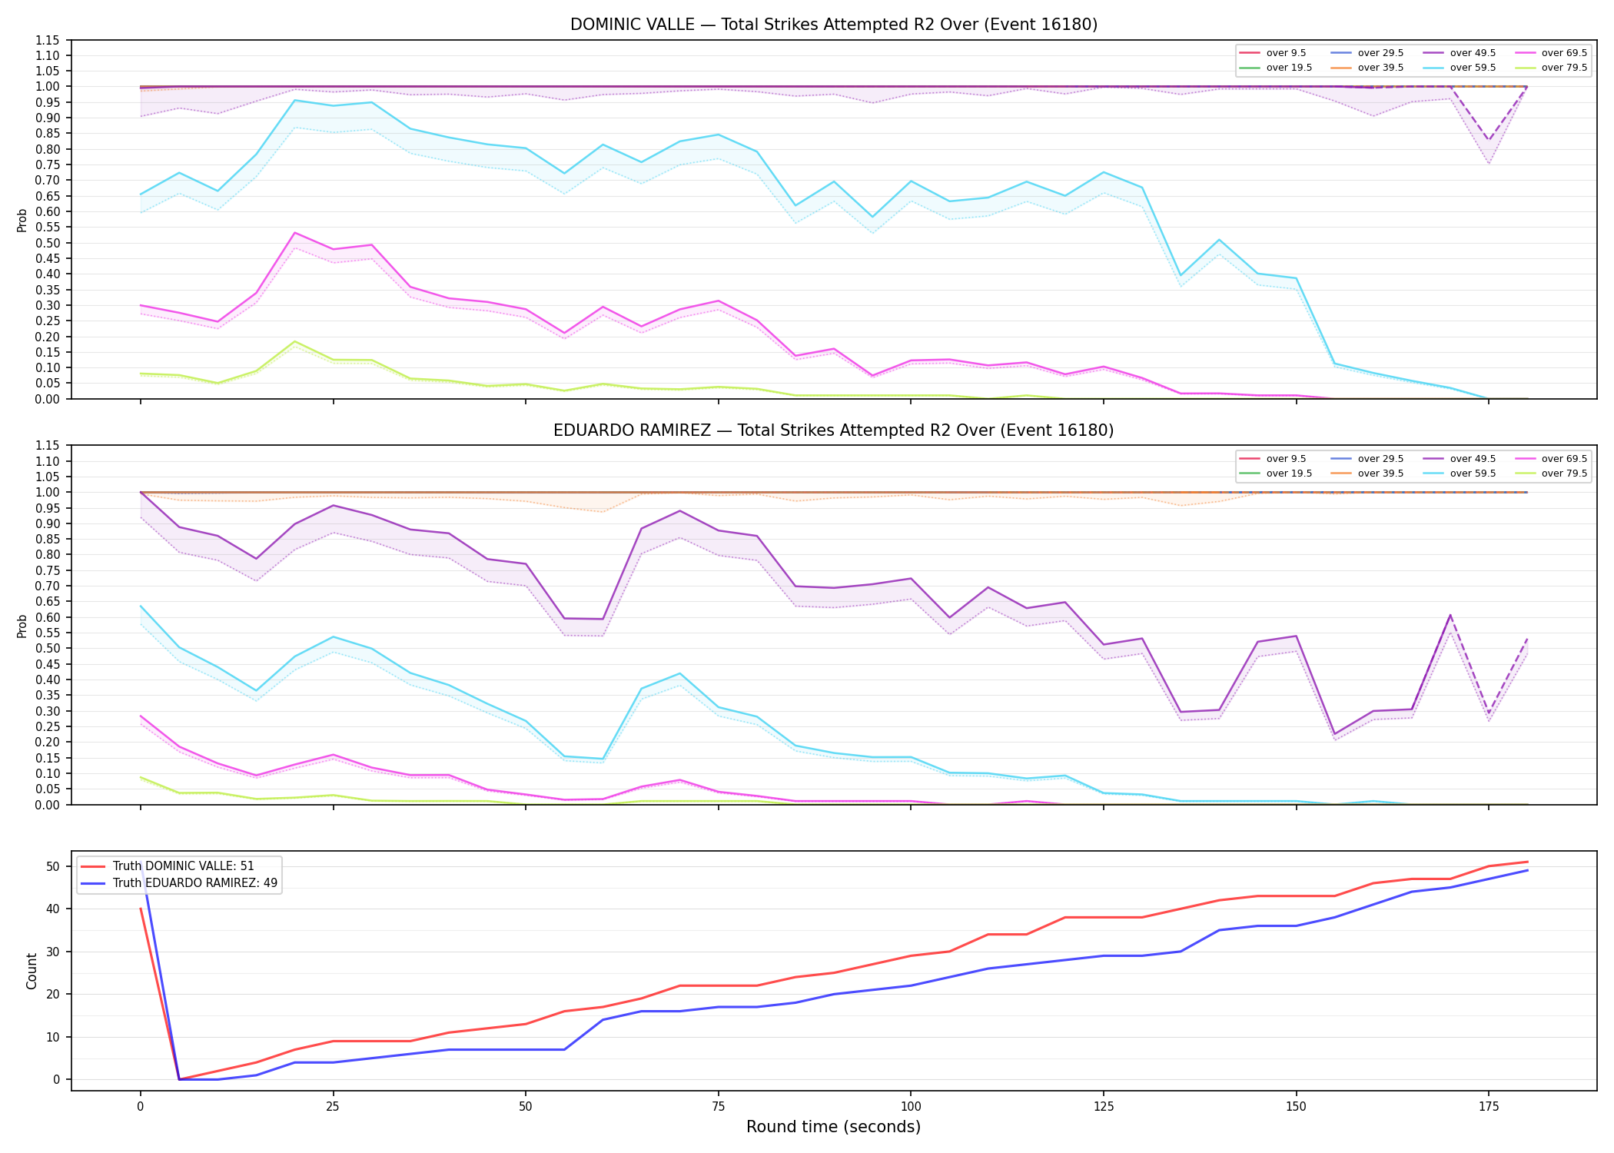The image size is (1614, 1153).
Task: Click the Count axis tick 30
Action: (x=53, y=952)
